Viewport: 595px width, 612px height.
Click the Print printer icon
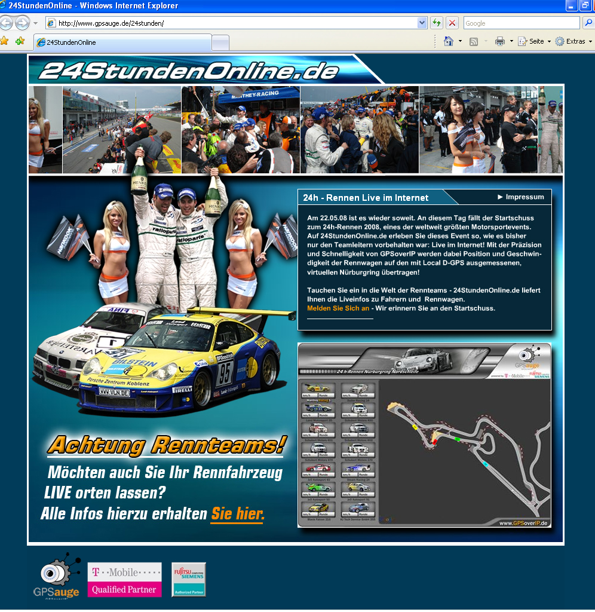point(500,41)
